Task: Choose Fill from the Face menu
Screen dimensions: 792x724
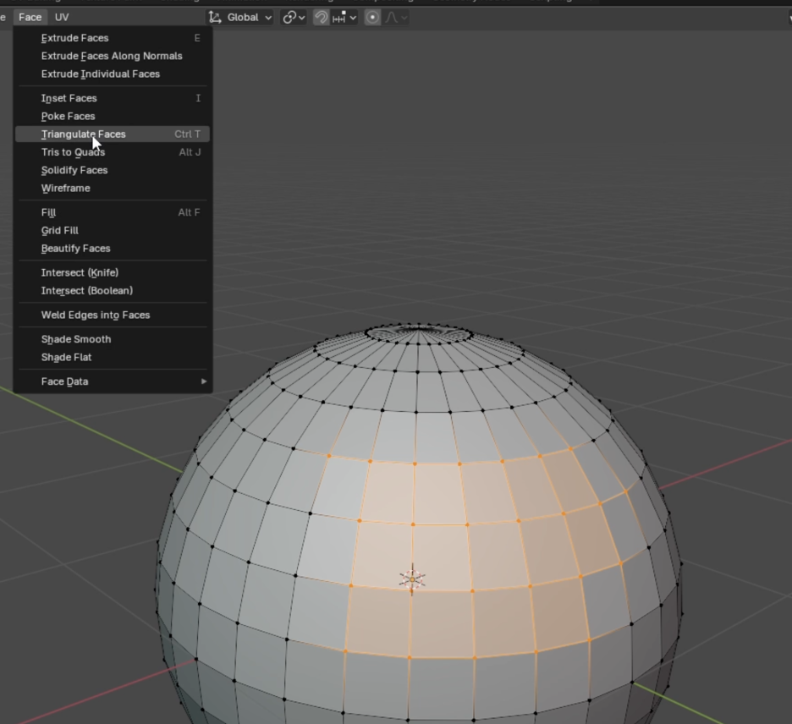Action: (x=113, y=212)
